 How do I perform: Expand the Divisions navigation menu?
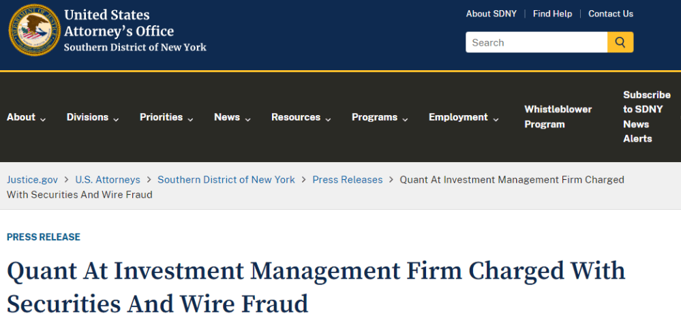point(93,117)
